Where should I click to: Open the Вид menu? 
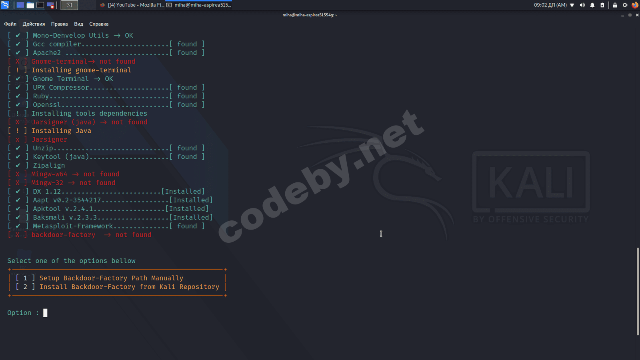click(79, 24)
